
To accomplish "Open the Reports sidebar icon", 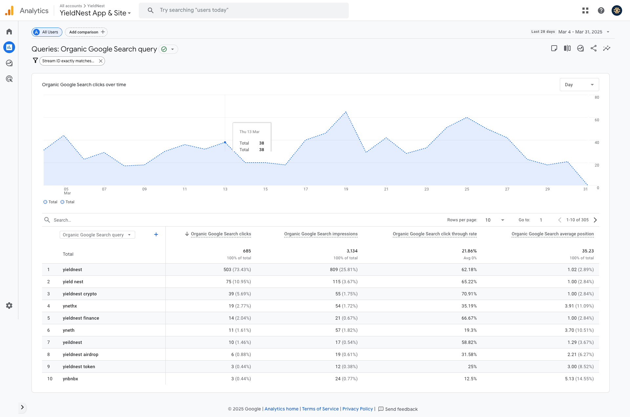I will point(9,47).
